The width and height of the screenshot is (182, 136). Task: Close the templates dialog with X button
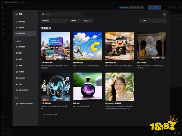tap(164, 14)
